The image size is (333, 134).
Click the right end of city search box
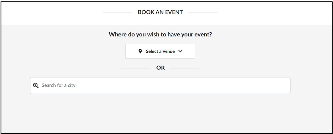pyautogui.click(x=286, y=85)
